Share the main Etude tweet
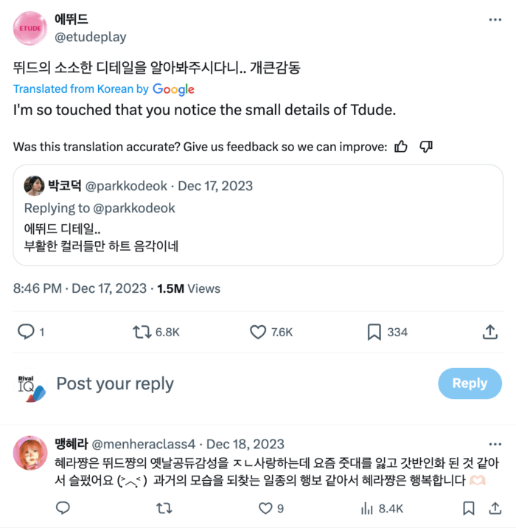The width and height of the screenshot is (516, 528). click(489, 332)
